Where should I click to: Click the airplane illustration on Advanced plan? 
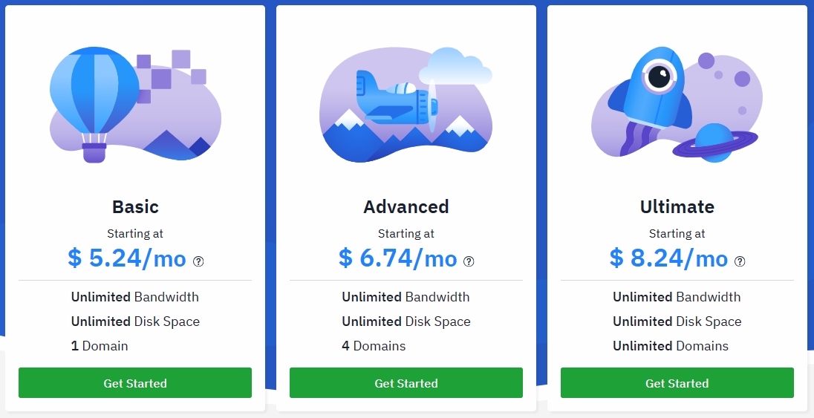(397, 99)
